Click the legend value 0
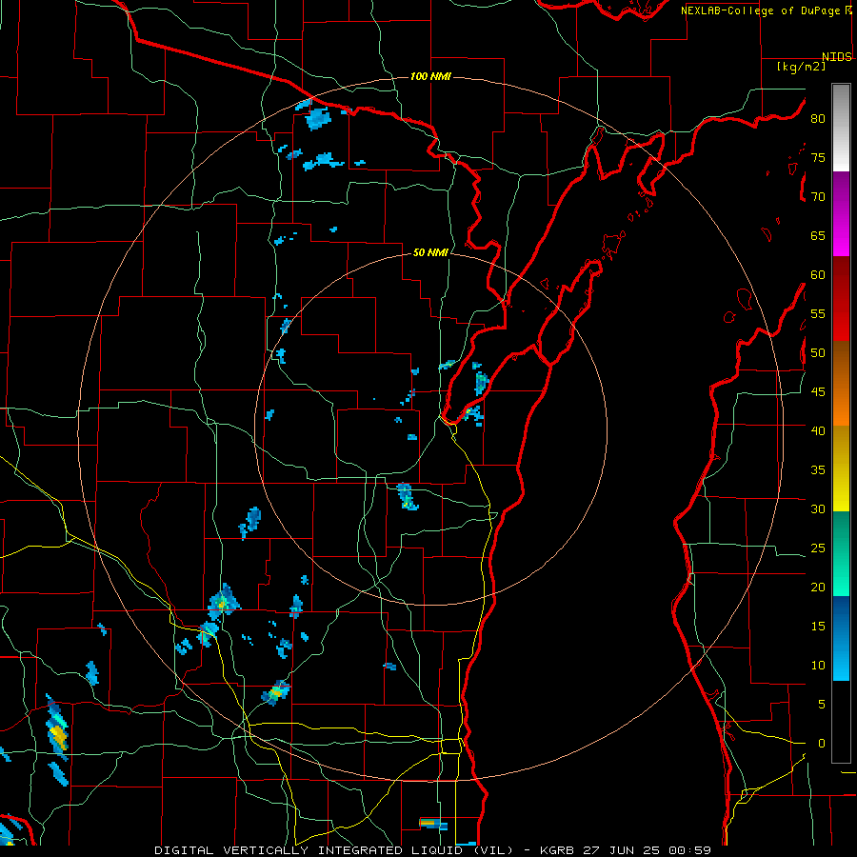This screenshot has width=857, height=857. point(822,744)
